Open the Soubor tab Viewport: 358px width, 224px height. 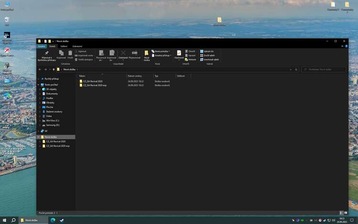pyautogui.click(x=42, y=46)
